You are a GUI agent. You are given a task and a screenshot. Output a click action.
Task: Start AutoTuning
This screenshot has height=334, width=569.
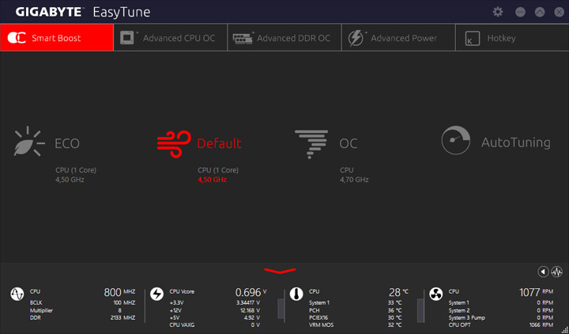515,142
